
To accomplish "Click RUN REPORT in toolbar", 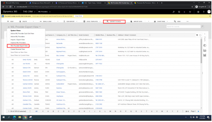I will (x=69, y=21).
